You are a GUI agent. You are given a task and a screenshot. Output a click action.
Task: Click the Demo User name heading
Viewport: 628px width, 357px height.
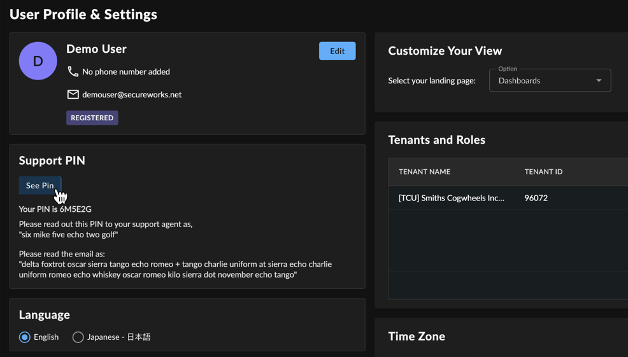[x=96, y=49]
